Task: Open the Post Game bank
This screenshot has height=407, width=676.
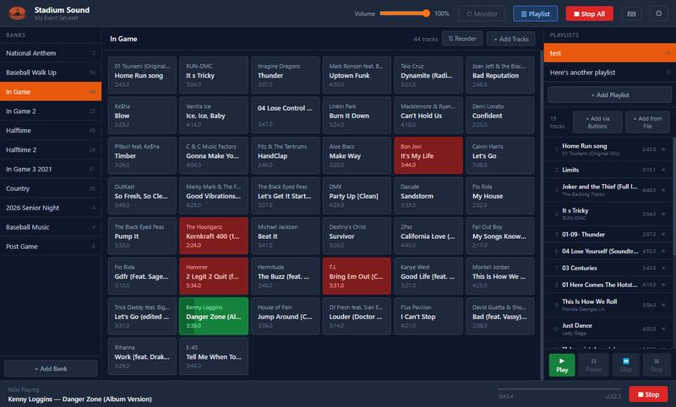Action: [x=51, y=247]
